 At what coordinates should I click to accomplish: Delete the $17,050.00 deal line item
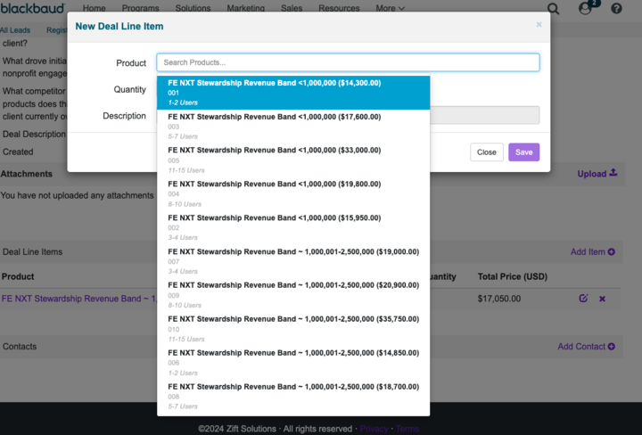(602, 299)
